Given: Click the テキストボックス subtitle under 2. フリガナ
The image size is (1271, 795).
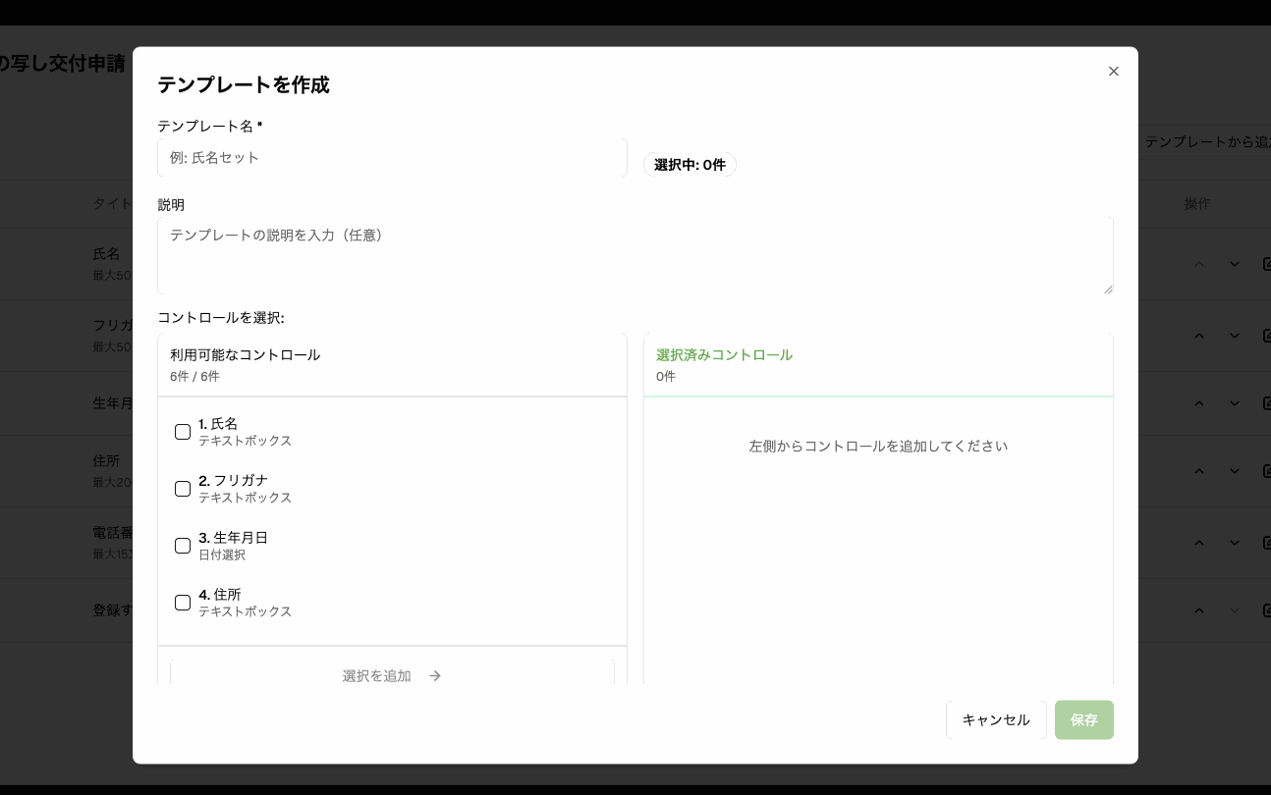Looking at the screenshot, I should pyautogui.click(x=245, y=498).
